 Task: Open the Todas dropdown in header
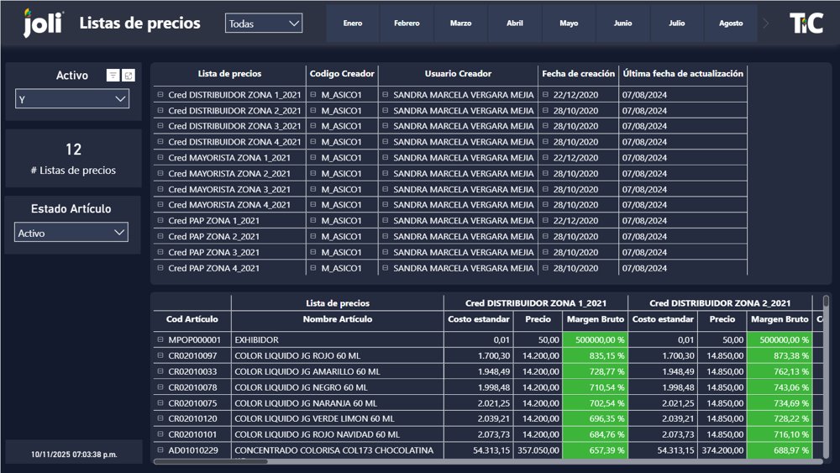264,24
